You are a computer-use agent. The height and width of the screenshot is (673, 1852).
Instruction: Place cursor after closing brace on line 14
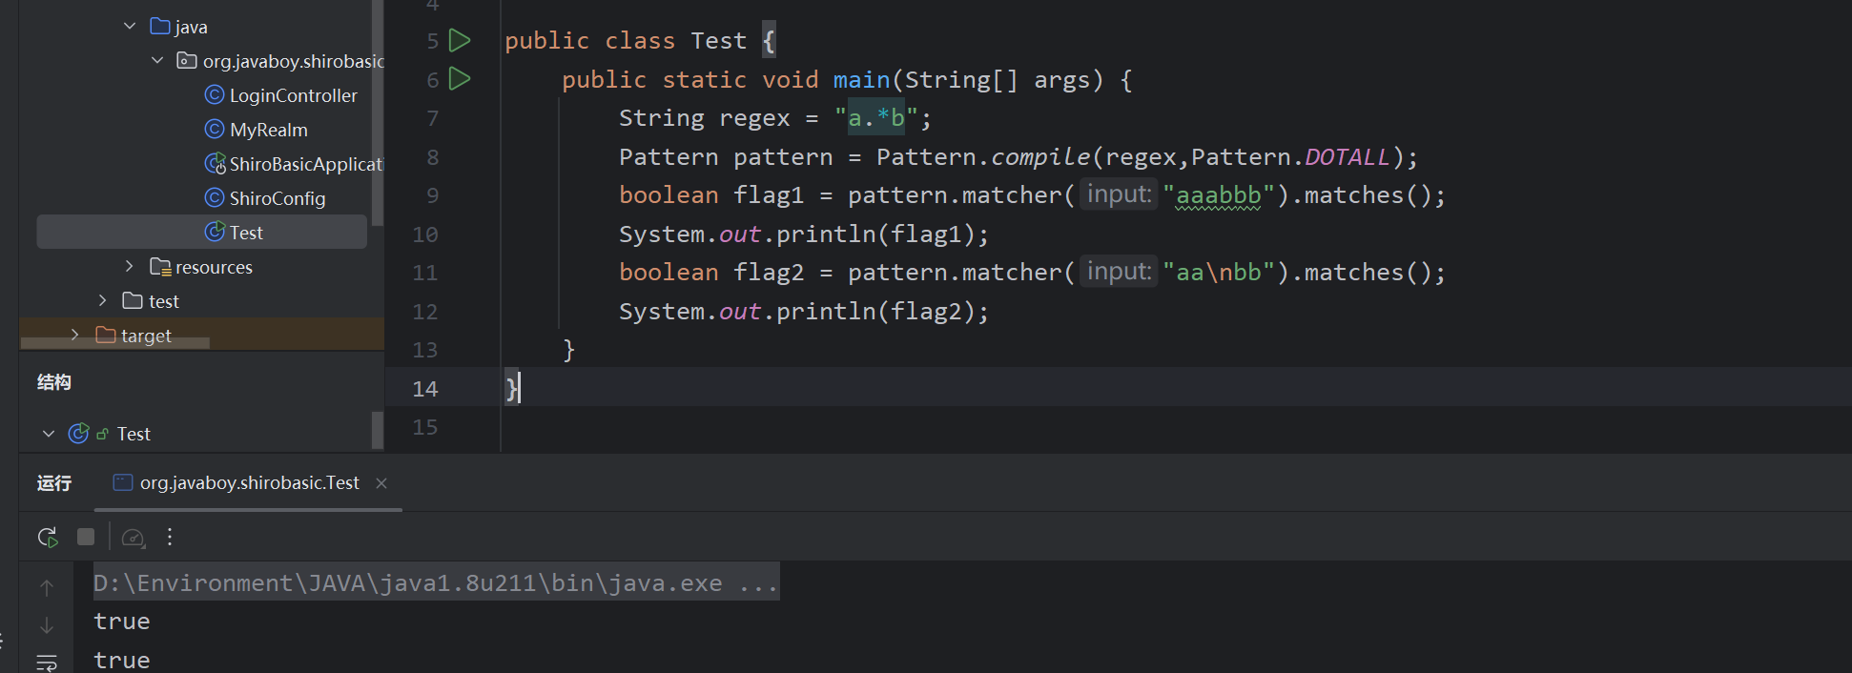[x=521, y=388]
